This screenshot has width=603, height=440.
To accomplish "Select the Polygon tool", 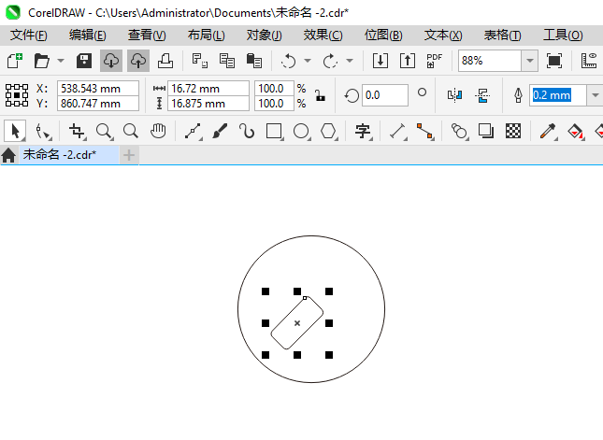I will point(328,132).
